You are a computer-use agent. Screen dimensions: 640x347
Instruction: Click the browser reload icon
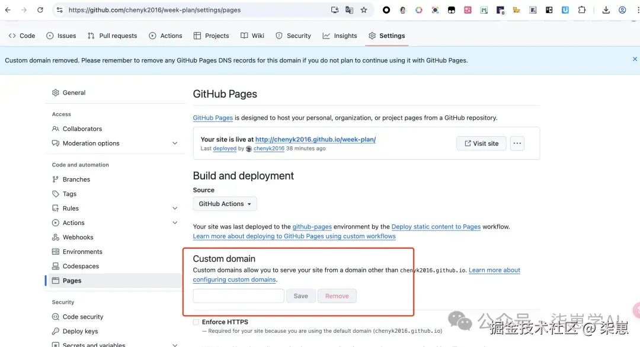tap(40, 10)
